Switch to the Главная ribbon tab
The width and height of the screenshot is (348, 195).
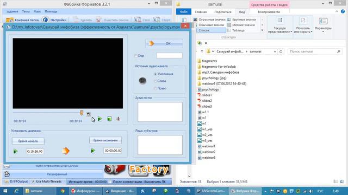(201, 12)
